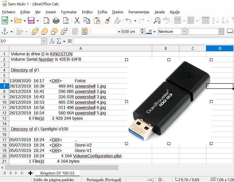Click the Cut scissors icon
234x182 pixels.
(77, 21)
